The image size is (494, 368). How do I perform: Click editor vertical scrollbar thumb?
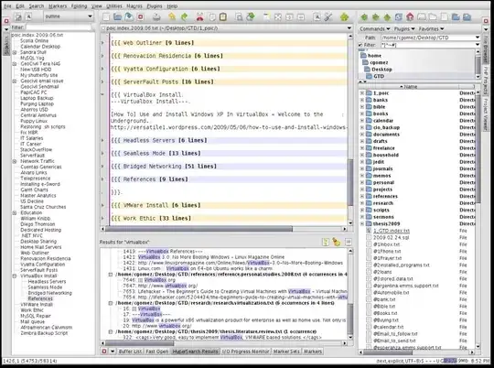[350, 182]
